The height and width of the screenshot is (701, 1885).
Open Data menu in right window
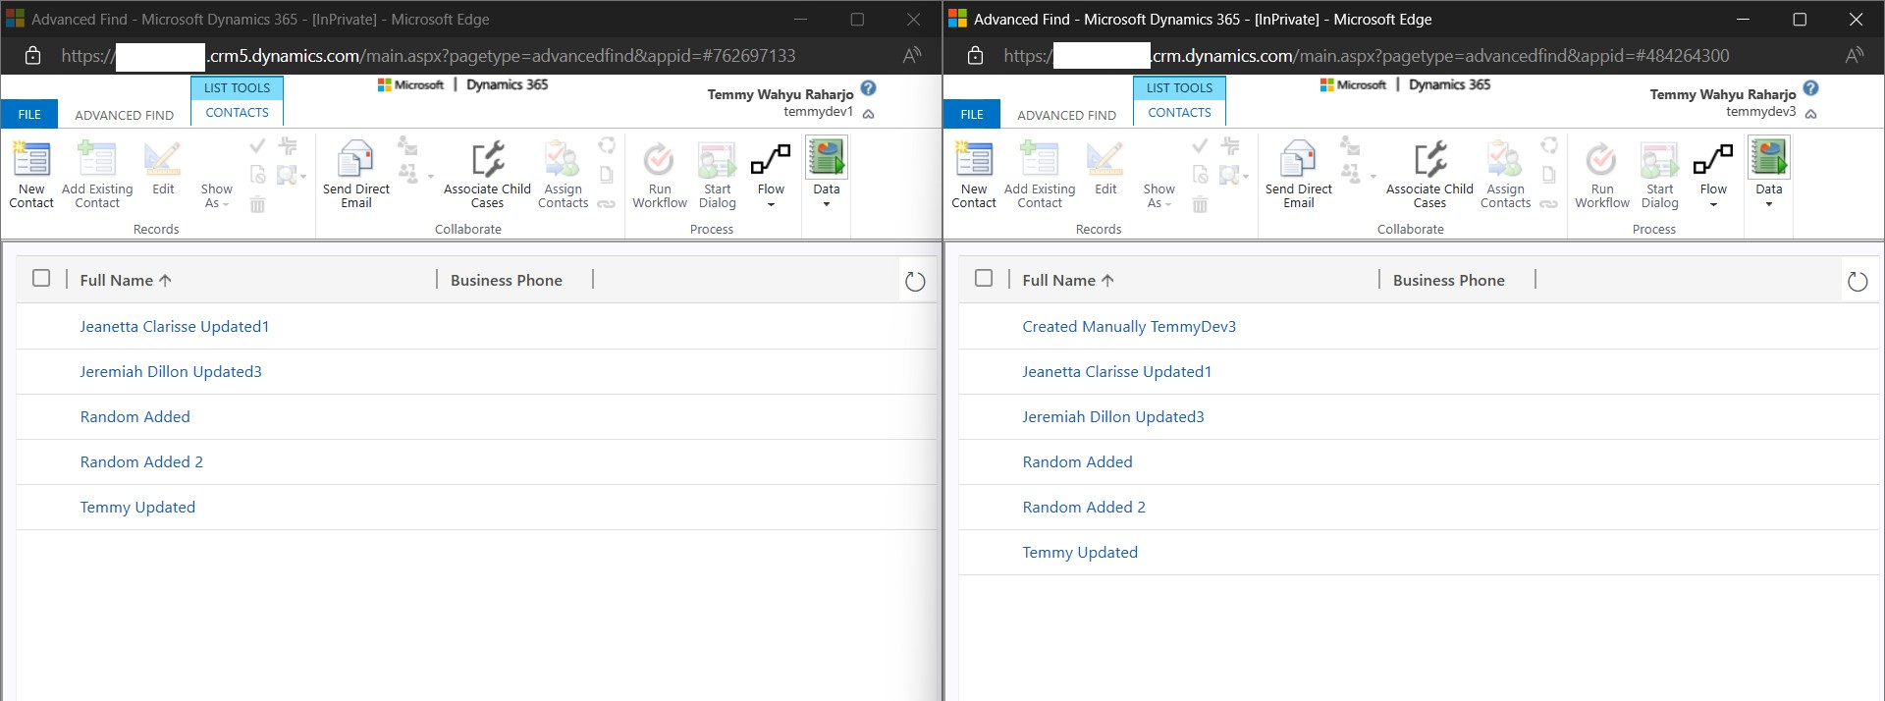(x=1769, y=173)
